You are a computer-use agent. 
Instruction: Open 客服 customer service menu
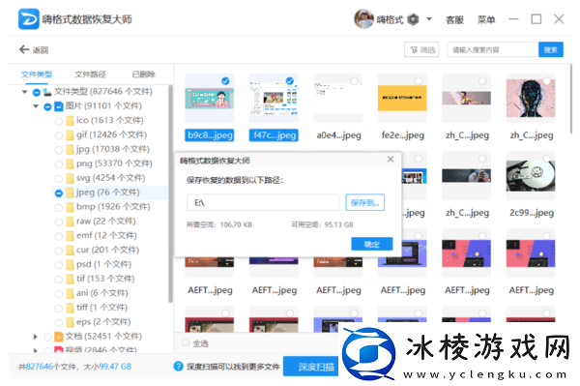coord(454,19)
